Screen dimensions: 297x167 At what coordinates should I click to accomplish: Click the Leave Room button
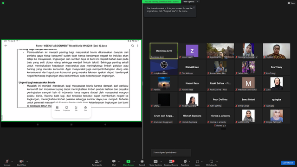click(288, 163)
